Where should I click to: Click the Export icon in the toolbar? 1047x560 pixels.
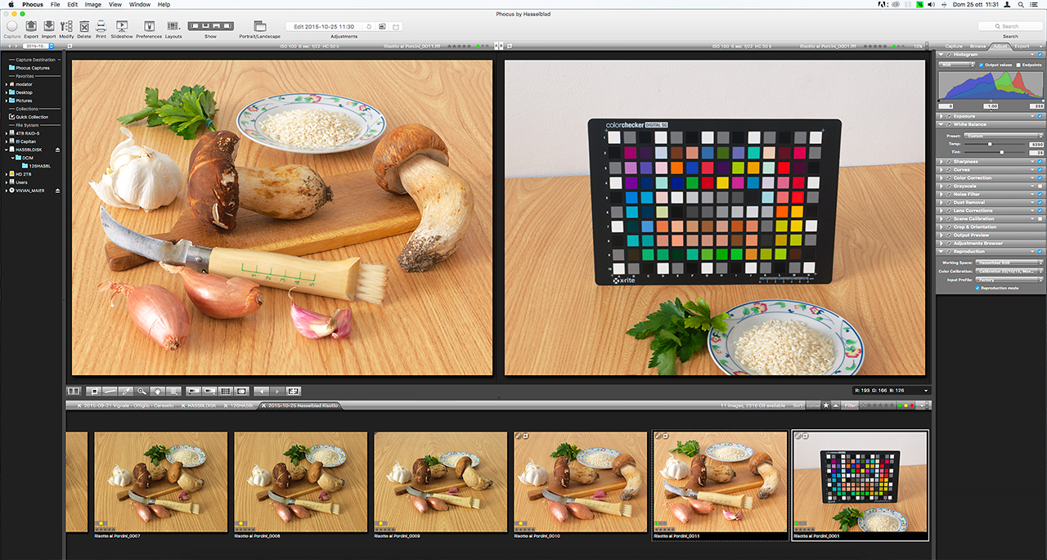coord(31,27)
